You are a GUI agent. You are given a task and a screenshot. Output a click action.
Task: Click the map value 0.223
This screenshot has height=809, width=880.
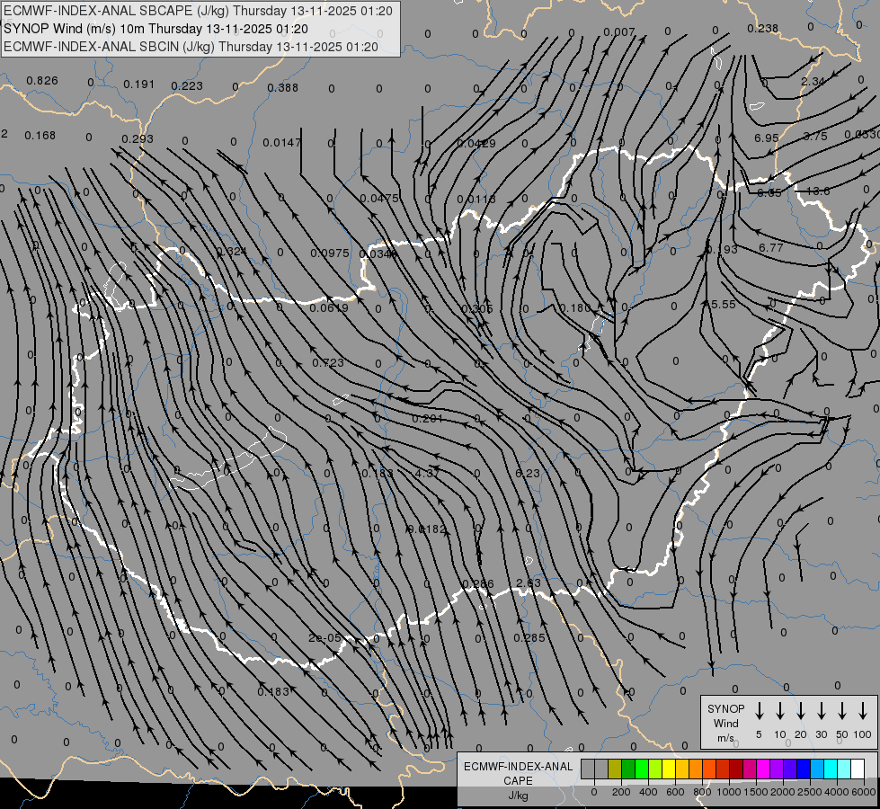[187, 86]
